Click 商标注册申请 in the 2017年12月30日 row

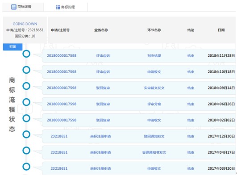(100, 136)
